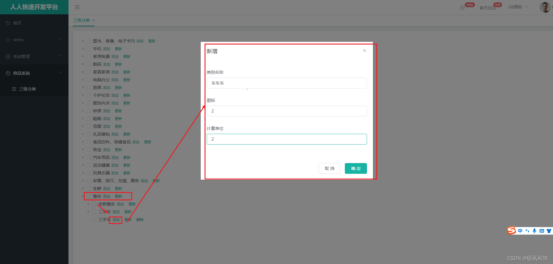Expand the 厨具 tree node arrow
The image size is (553, 264).
[83, 88]
